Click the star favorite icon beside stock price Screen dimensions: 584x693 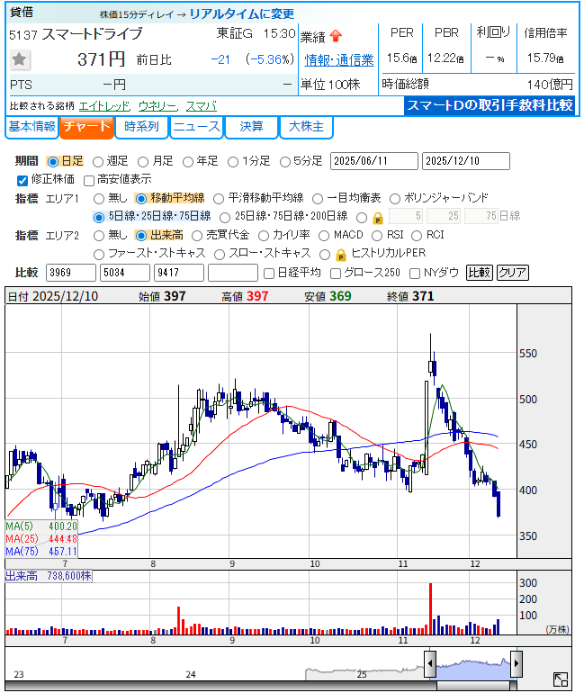point(20,60)
